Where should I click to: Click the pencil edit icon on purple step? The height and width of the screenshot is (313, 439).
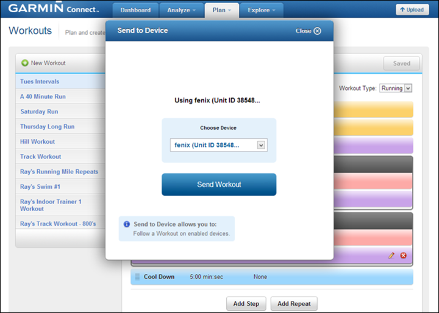(x=391, y=256)
